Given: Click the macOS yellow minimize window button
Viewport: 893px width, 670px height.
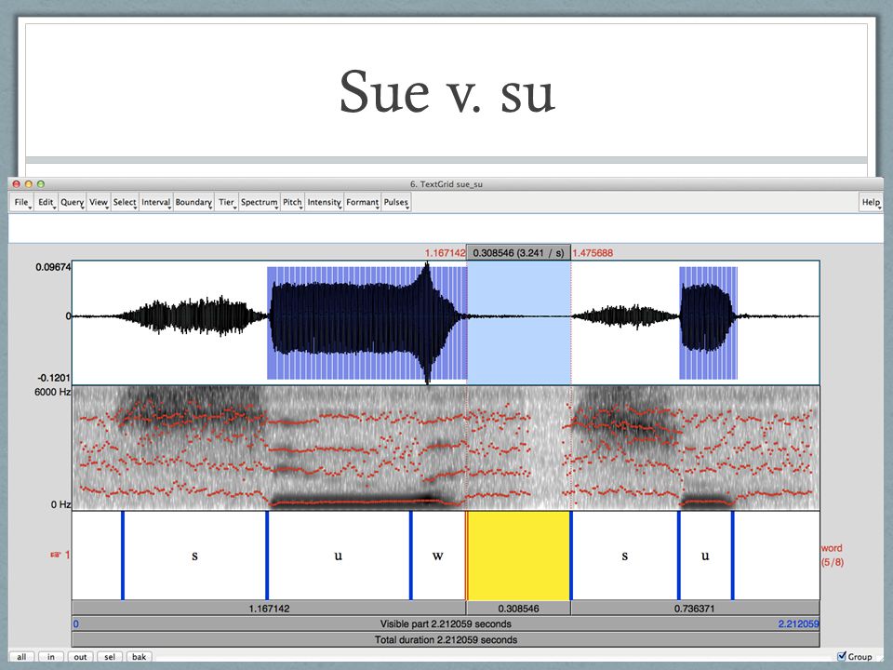Looking at the screenshot, I should coord(29,184).
